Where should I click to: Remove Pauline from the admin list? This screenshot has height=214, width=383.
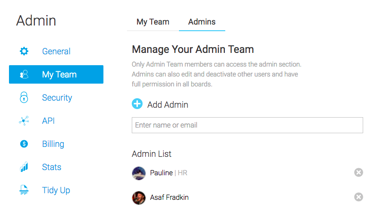click(358, 172)
